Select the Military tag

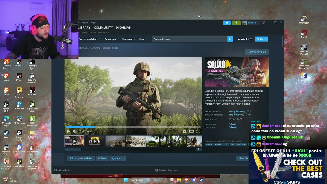[x=209, y=144]
